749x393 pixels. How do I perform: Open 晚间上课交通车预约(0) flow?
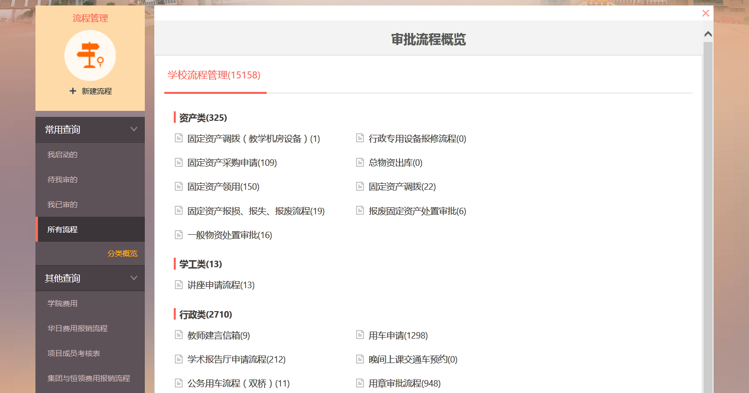pyautogui.click(x=413, y=360)
